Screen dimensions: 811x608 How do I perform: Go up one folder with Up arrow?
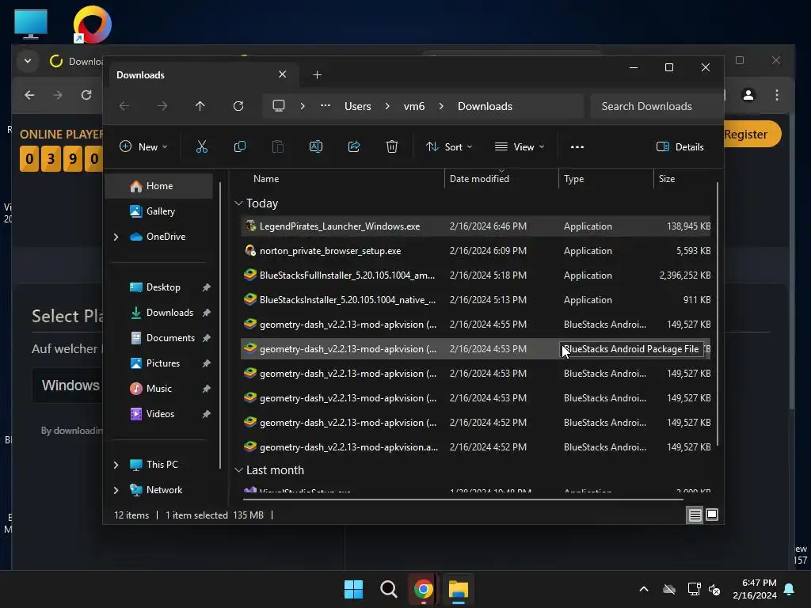click(200, 106)
